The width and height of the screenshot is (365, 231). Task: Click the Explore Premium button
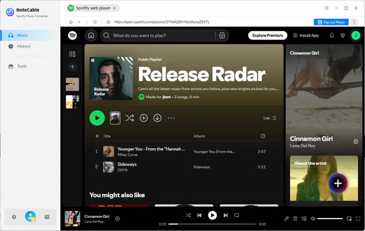[267, 35]
